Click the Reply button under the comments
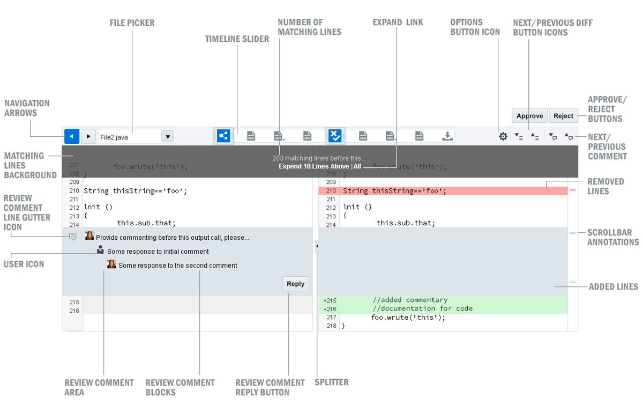643x413 pixels. (x=295, y=284)
